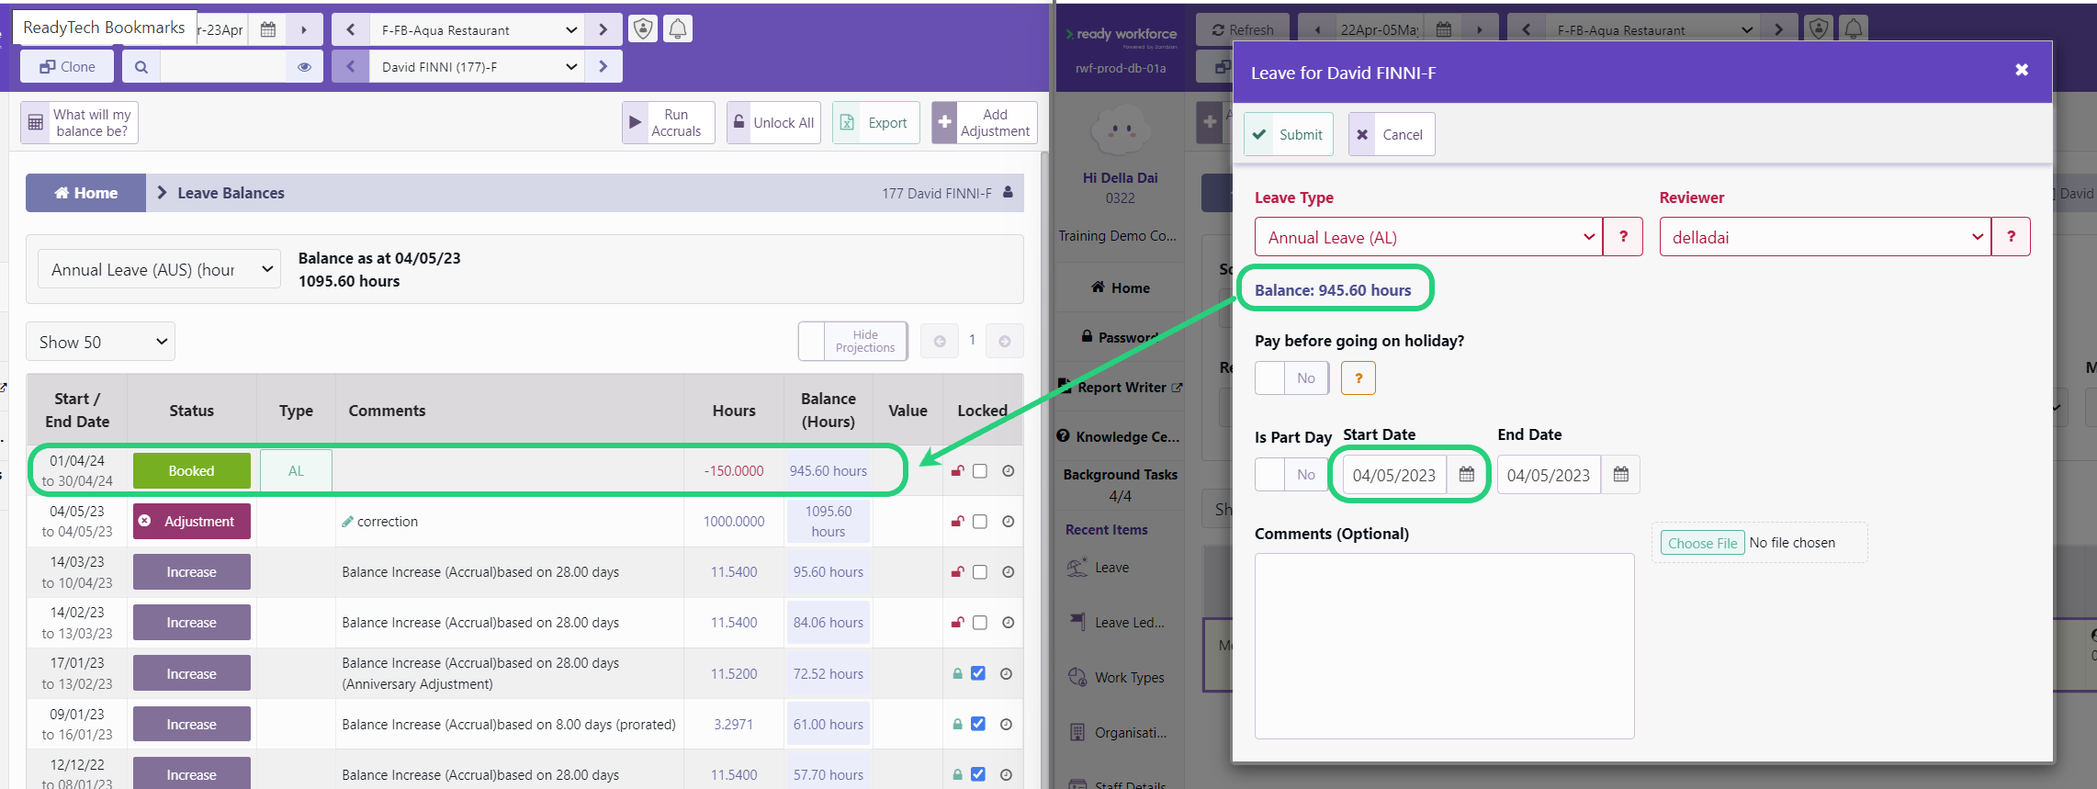Viewport: 2097px width, 789px height.
Task: Tick the Locked checkbox in the 14/03/23 row
Action: click(980, 572)
